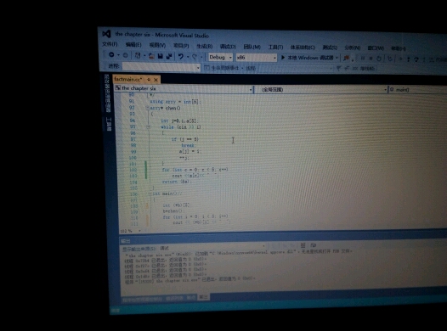
Task: Collapse the while loop code block
Action: click(148, 127)
